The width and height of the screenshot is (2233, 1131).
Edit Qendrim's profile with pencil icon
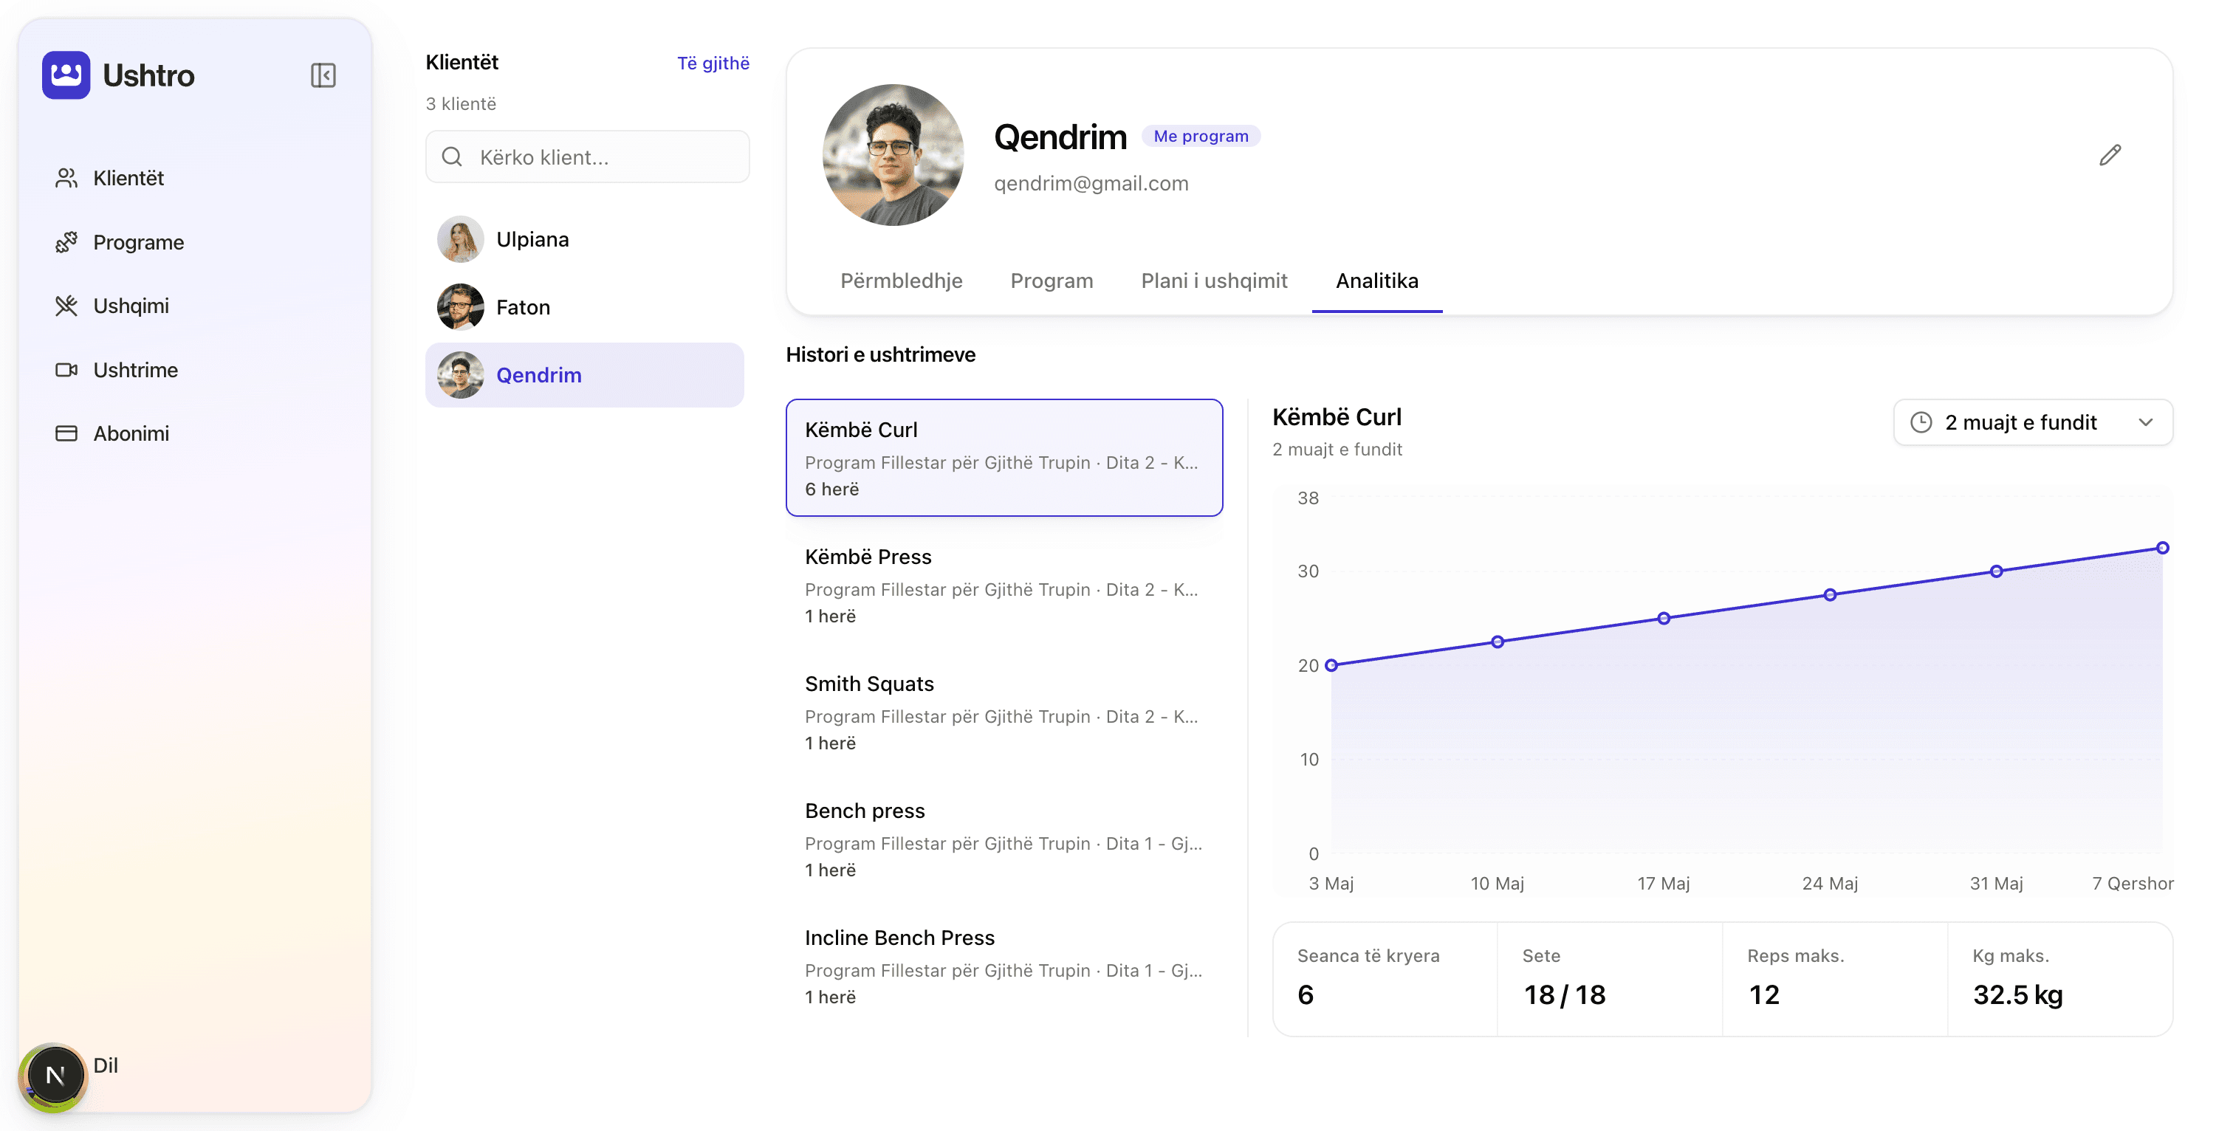pyautogui.click(x=2110, y=155)
